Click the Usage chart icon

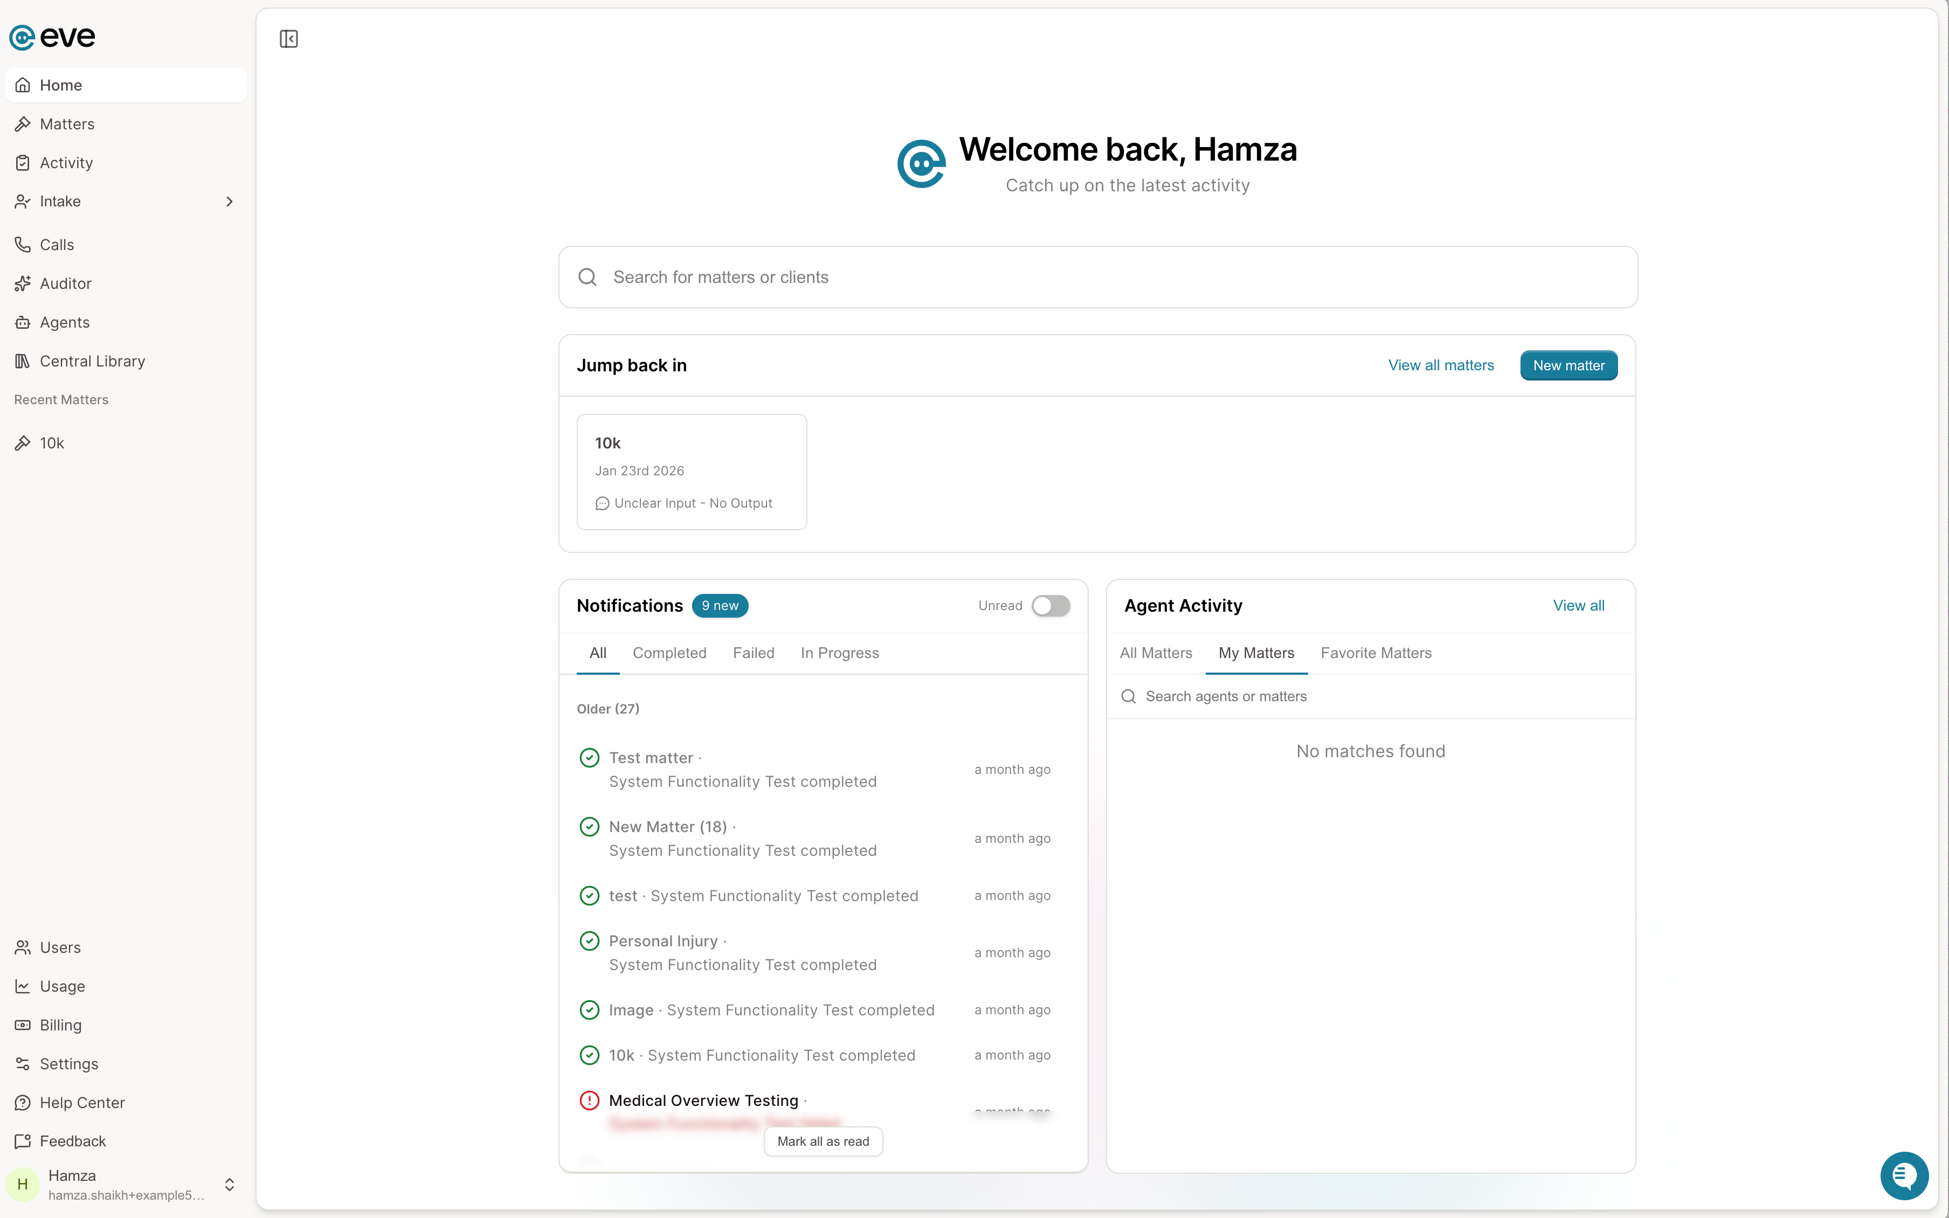23,986
